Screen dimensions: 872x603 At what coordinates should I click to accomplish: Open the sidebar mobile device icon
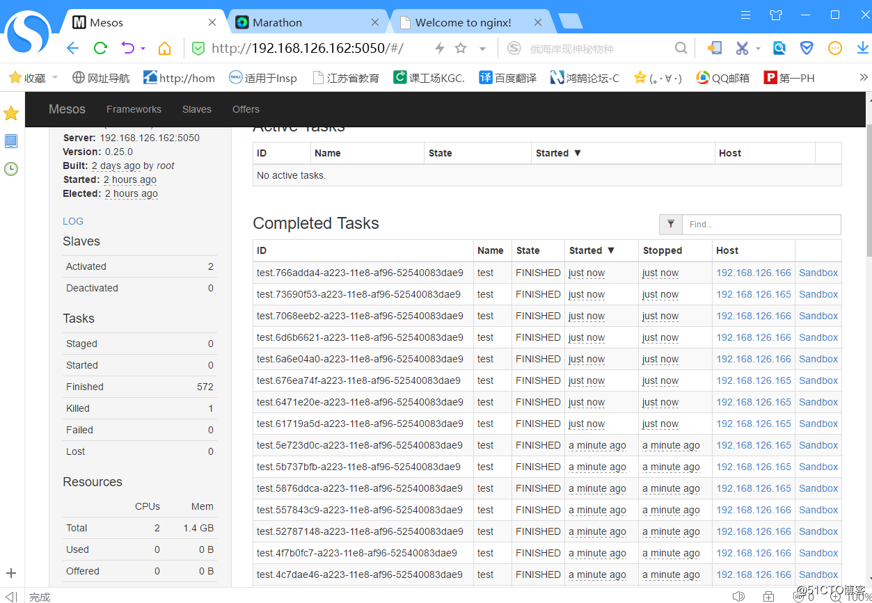tap(11, 141)
